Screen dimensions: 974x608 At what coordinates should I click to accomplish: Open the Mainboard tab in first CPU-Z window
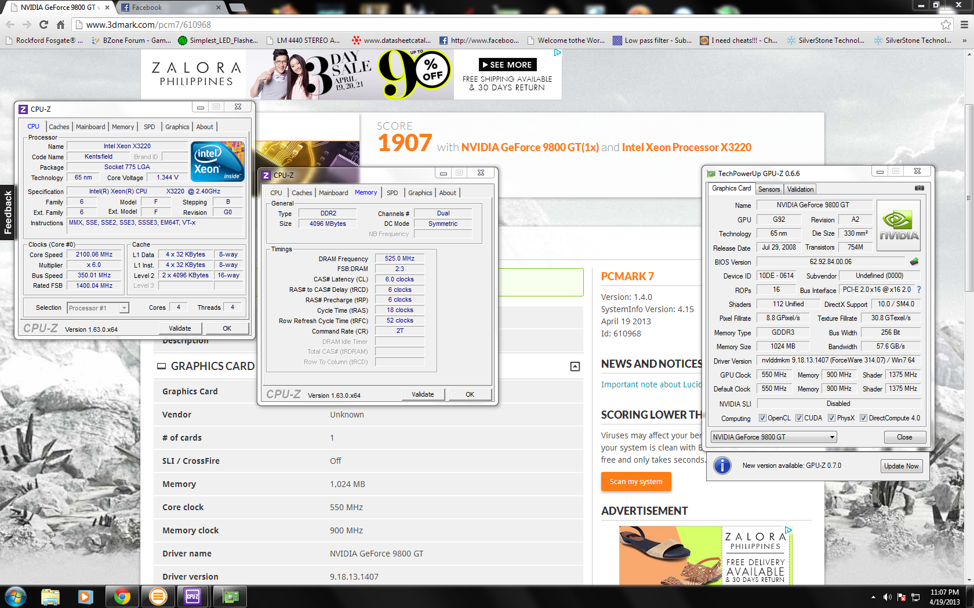coord(90,127)
